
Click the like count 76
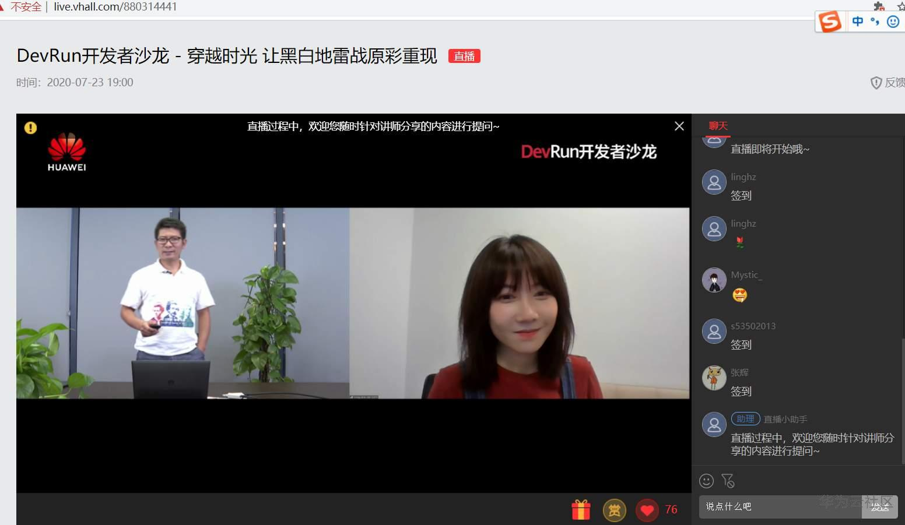671,510
